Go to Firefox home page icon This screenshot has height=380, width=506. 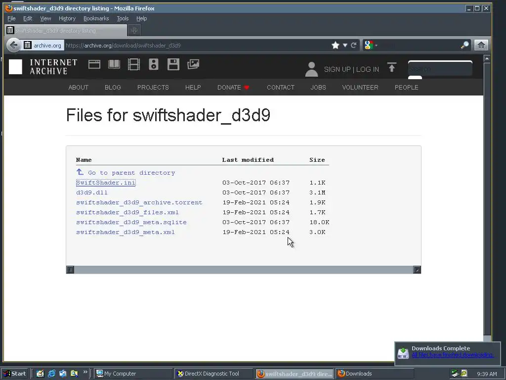click(x=481, y=45)
